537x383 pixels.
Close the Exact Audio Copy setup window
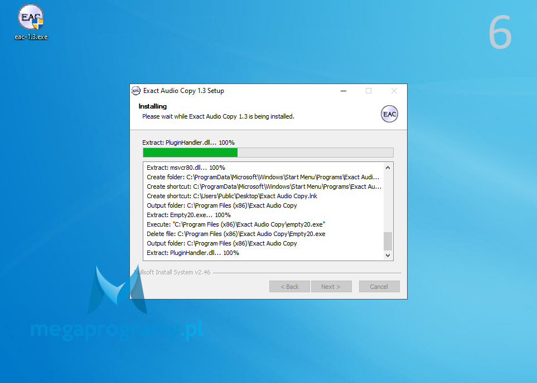click(394, 91)
